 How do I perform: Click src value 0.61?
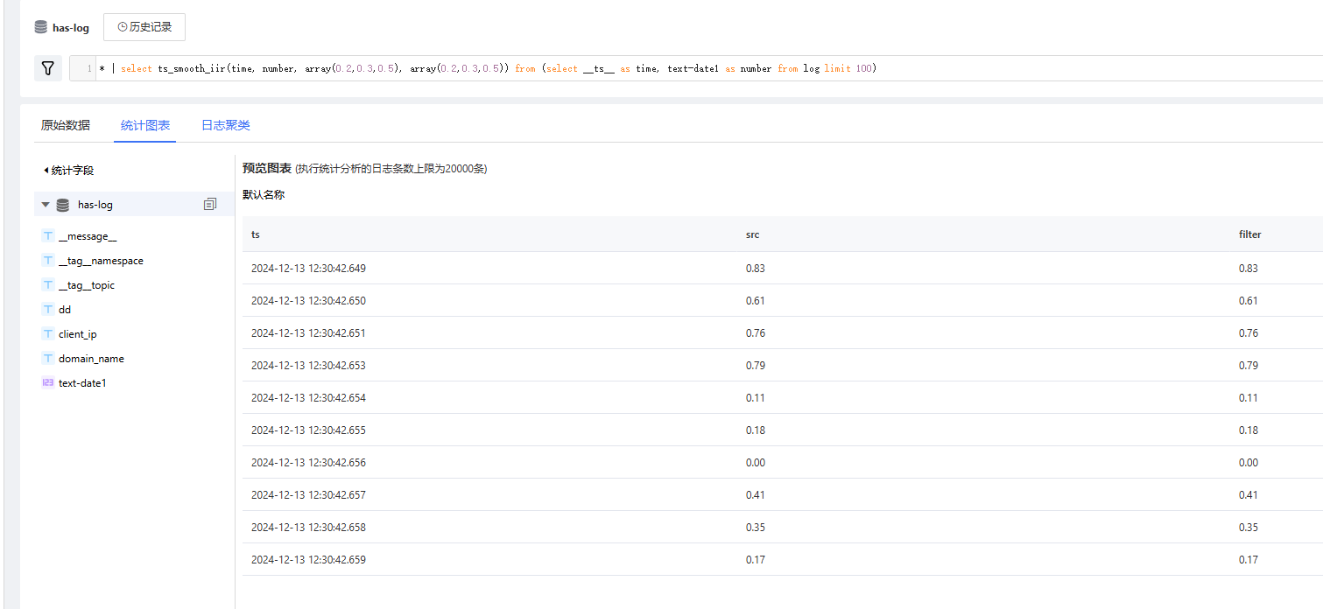pyautogui.click(x=755, y=301)
